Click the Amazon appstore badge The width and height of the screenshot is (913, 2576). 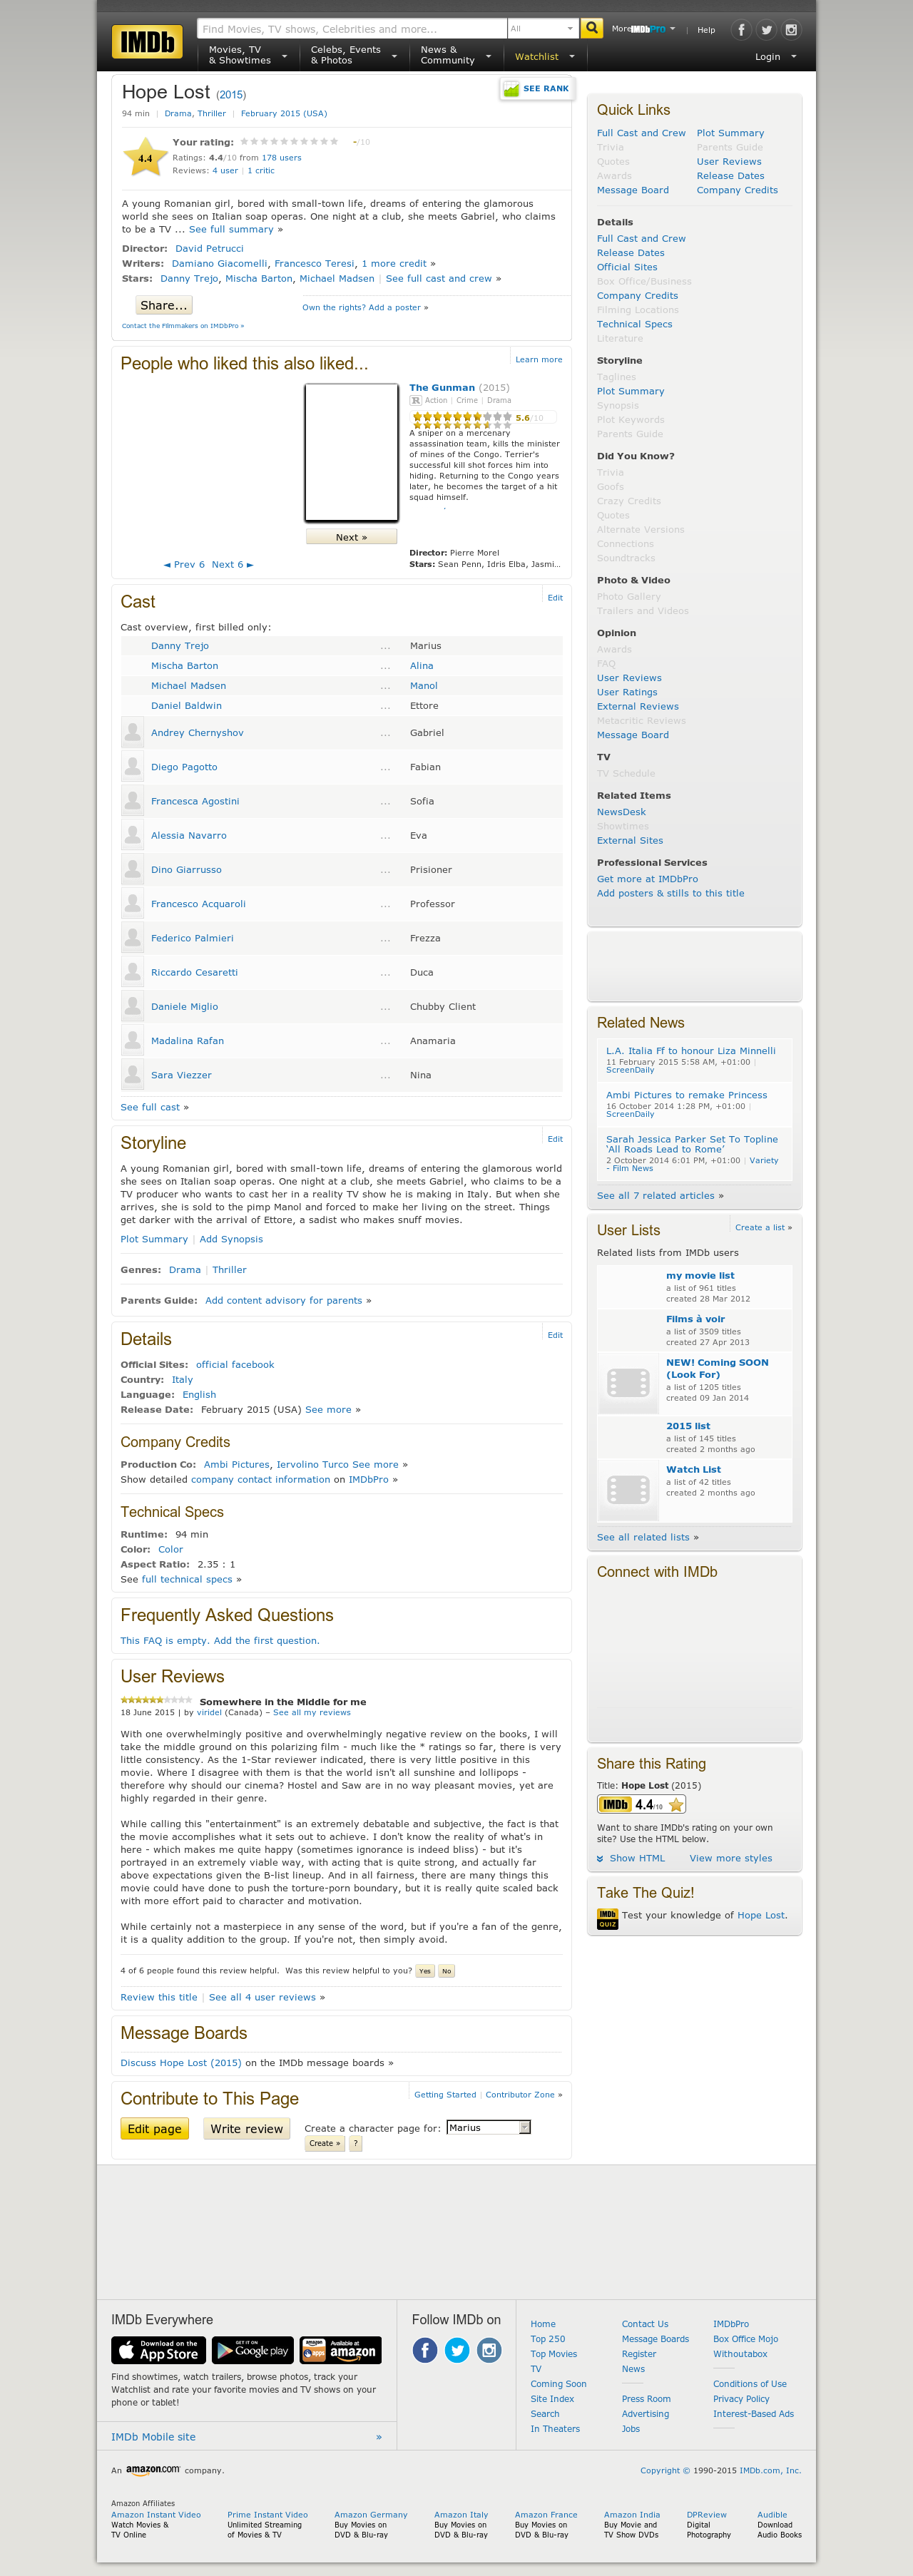pos(341,2350)
